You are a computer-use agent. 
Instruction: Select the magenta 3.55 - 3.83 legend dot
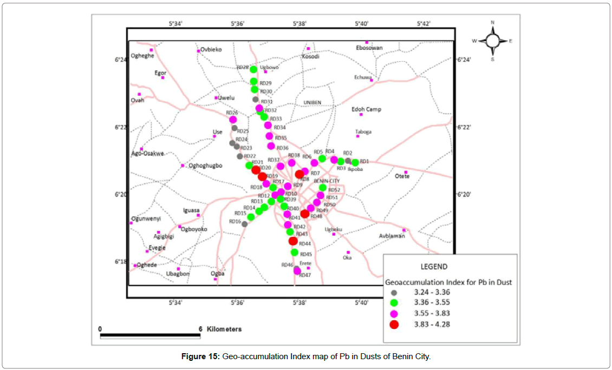click(394, 313)
